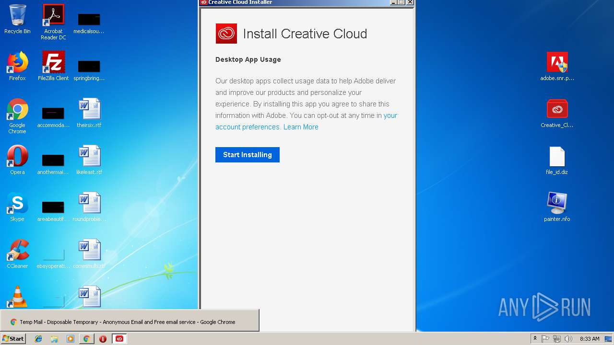Open the Recycle Bin desktop icon
Screen dimensions: 614x345
pyautogui.click(x=17, y=19)
